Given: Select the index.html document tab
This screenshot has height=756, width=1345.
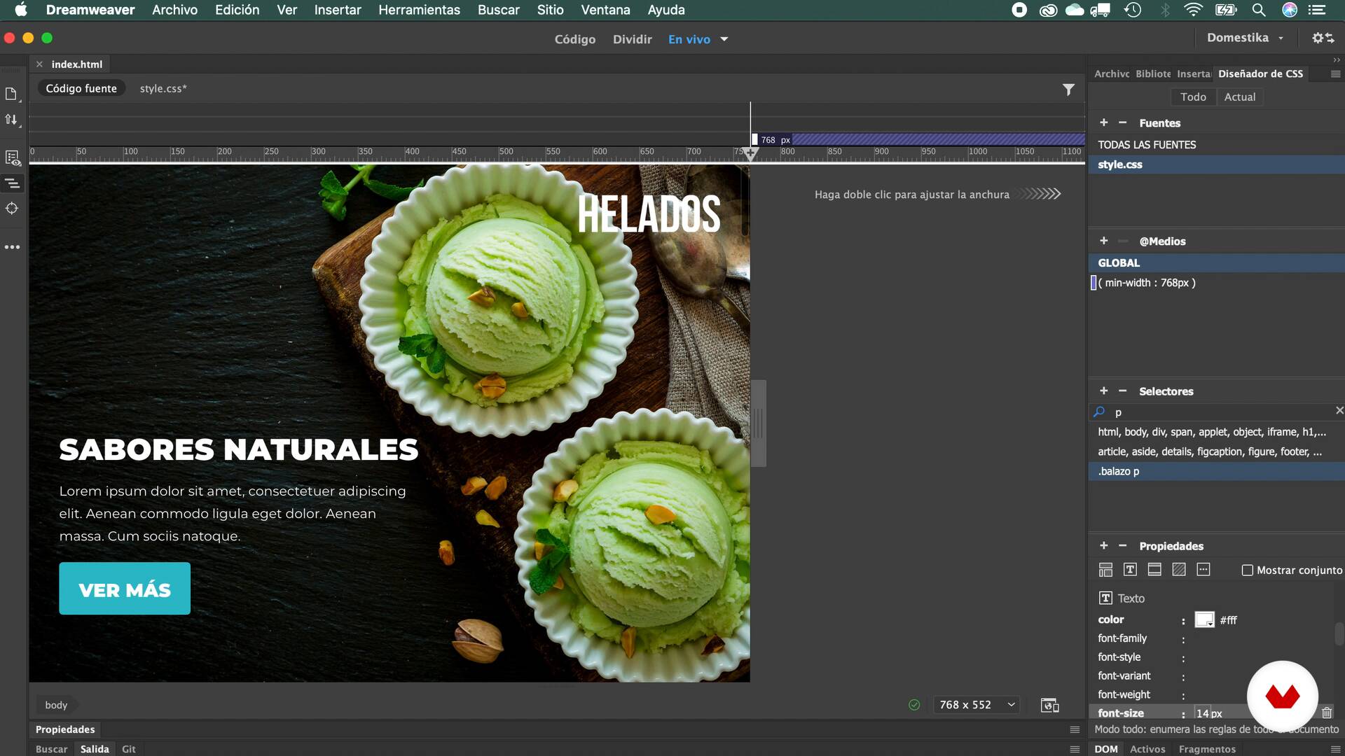Looking at the screenshot, I should (x=77, y=64).
